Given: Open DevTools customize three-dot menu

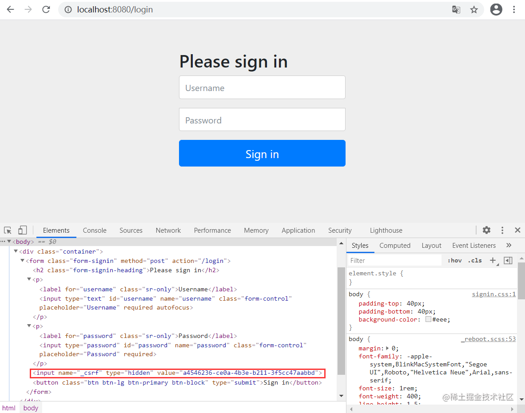Looking at the screenshot, I should (502, 230).
